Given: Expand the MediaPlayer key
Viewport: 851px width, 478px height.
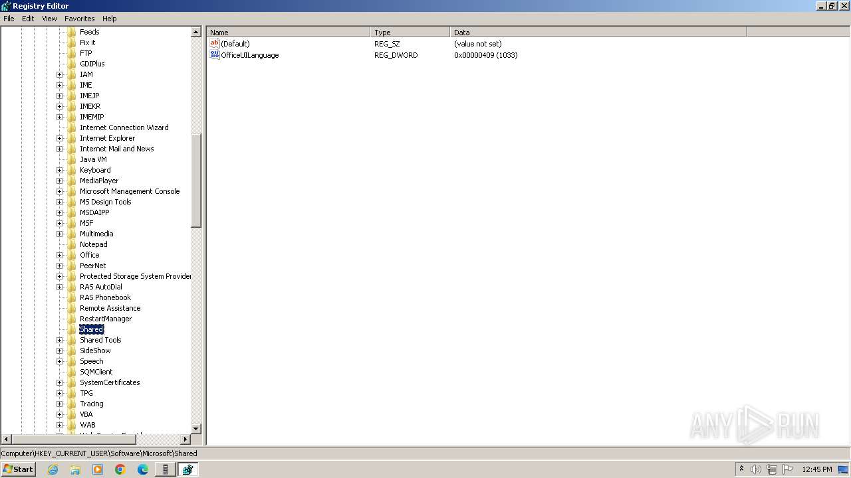Looking at the screenshot, I should pyautogui.click(x=59, y=181).
